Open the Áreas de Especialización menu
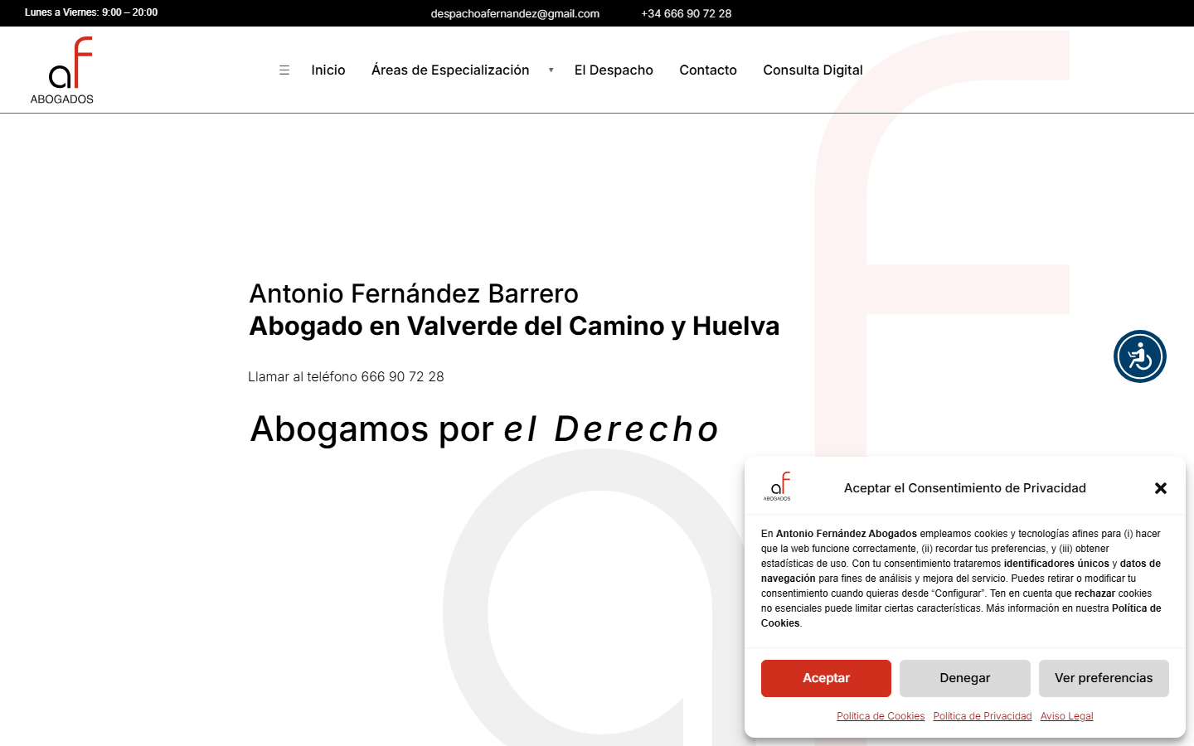The height and width of the screenshot is (746, 1194). click(450, 70)
